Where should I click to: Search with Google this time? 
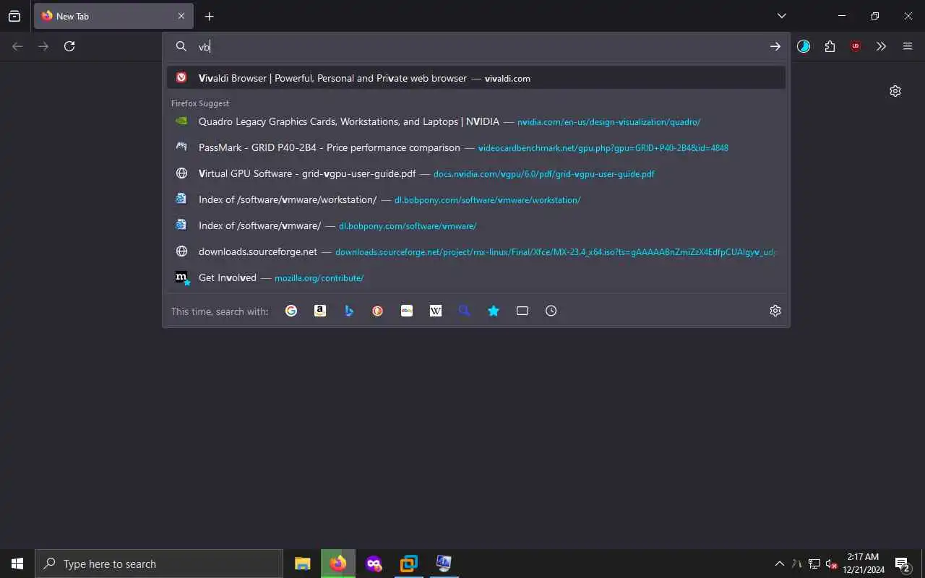coord(291,311)
